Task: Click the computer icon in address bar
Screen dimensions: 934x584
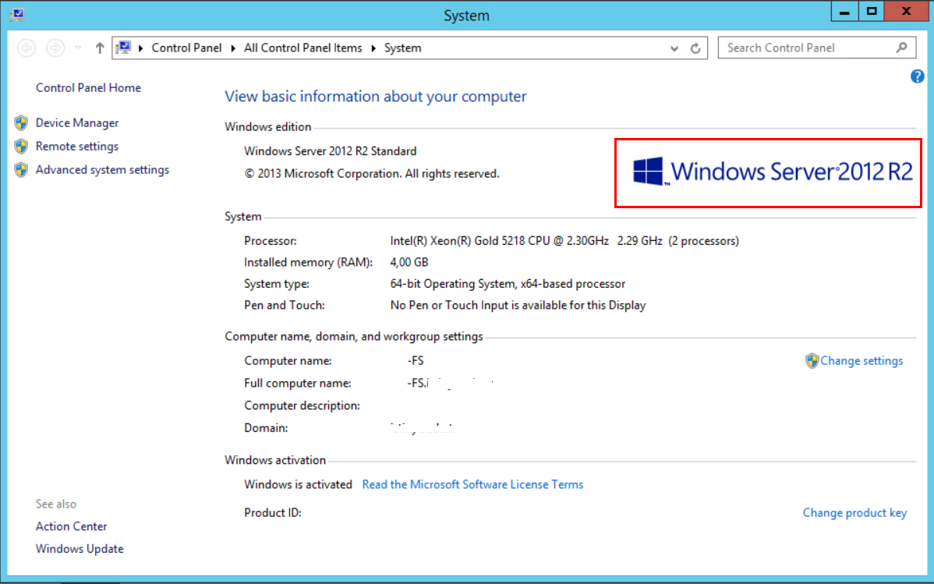Action: [124, 48]
